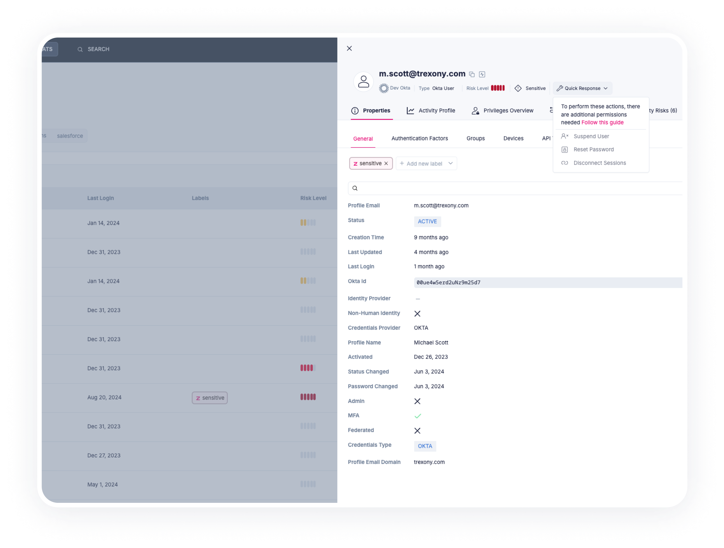The image size is (724, 548).
Task: Click the Aug 20, 2024 last login cell
Action: point(104,398)
